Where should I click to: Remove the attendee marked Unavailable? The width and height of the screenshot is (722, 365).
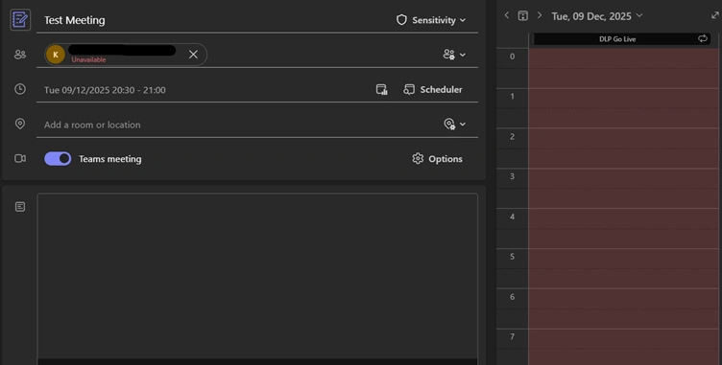193,55
